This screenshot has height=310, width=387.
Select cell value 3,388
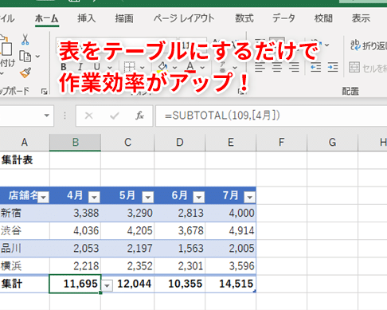tap(76, 213)
